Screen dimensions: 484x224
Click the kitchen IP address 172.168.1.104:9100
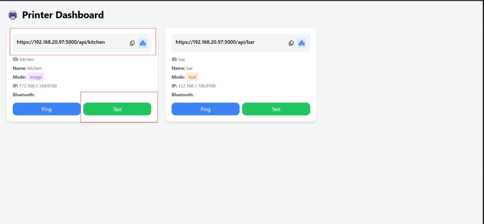[x=38, y=86]
